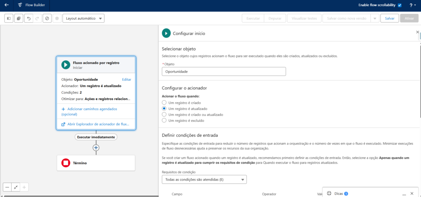The width and height of the screenshot is (421, 197).
Task: Click the add element plus icon on canvas
Action: 96,147
